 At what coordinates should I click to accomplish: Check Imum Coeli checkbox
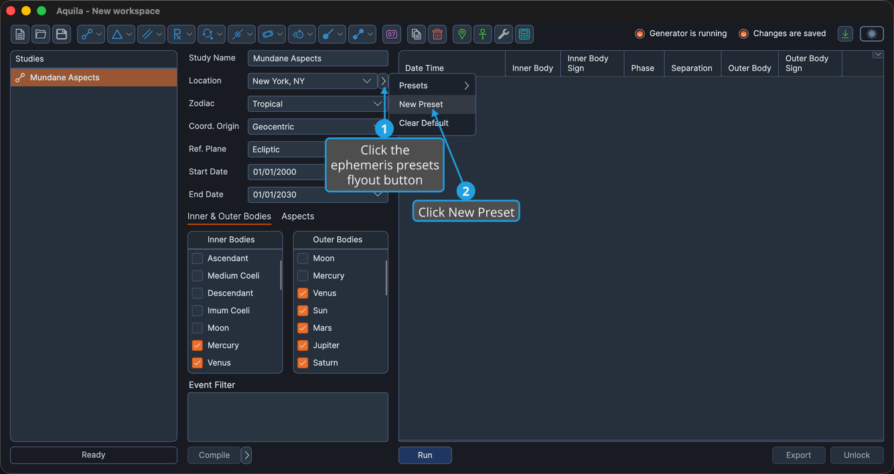(x=197, y=311)
